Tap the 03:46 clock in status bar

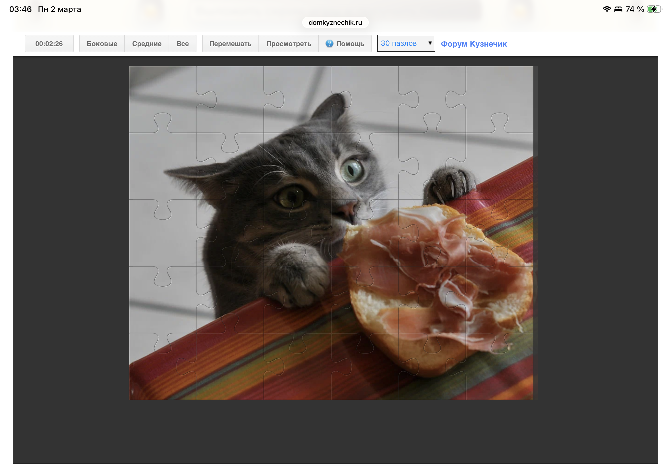(20, 9)
